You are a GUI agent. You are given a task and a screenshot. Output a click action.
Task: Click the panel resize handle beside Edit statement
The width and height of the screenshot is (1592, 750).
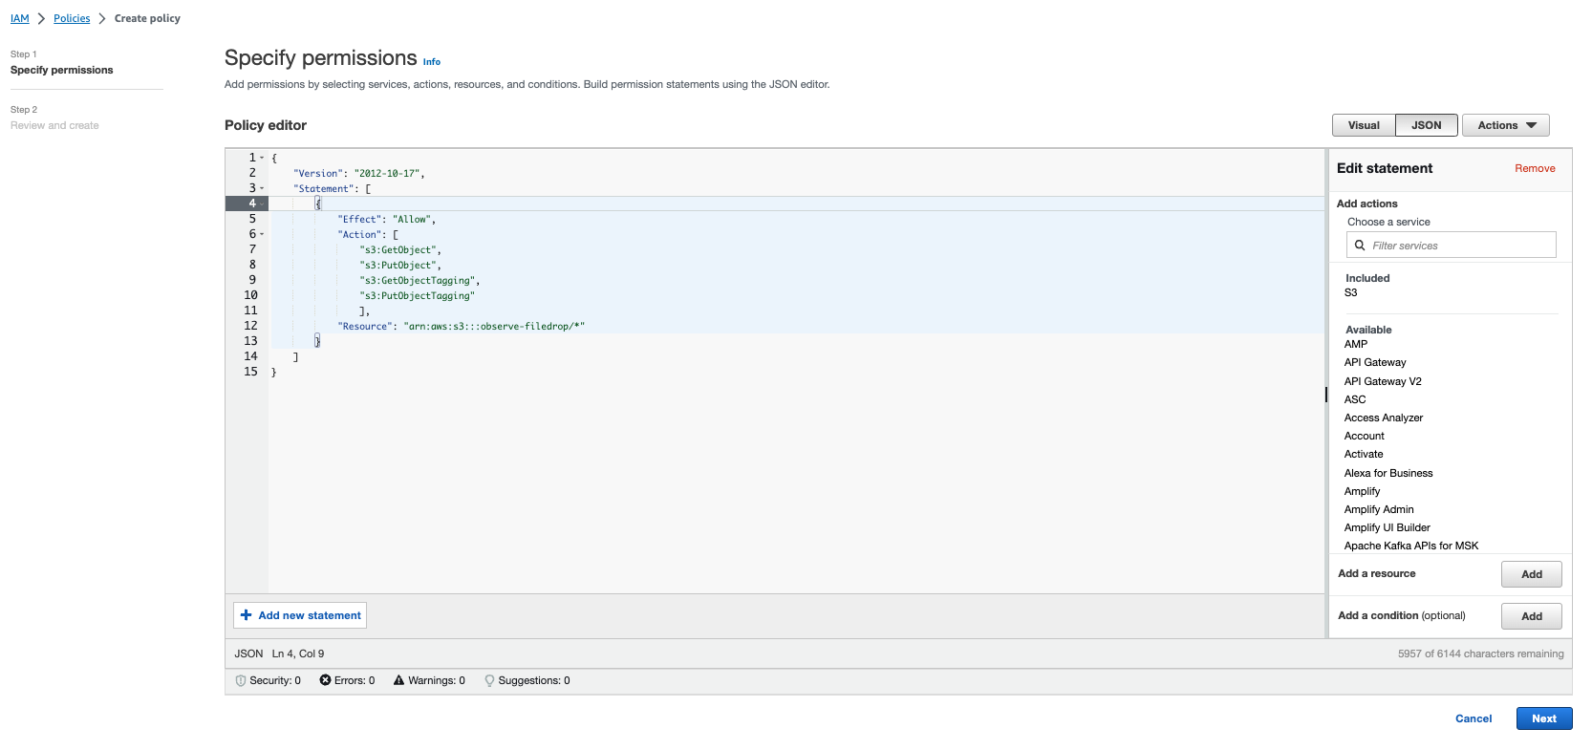(x=1326, y=394)
